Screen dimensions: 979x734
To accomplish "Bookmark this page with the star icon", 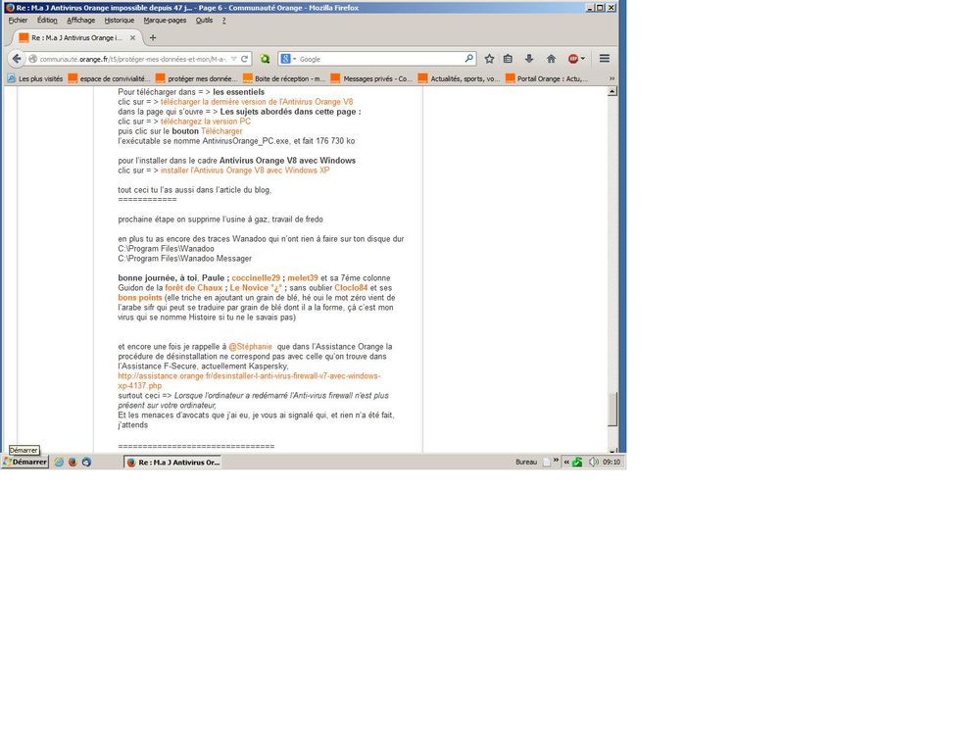I will click(490, 59).
